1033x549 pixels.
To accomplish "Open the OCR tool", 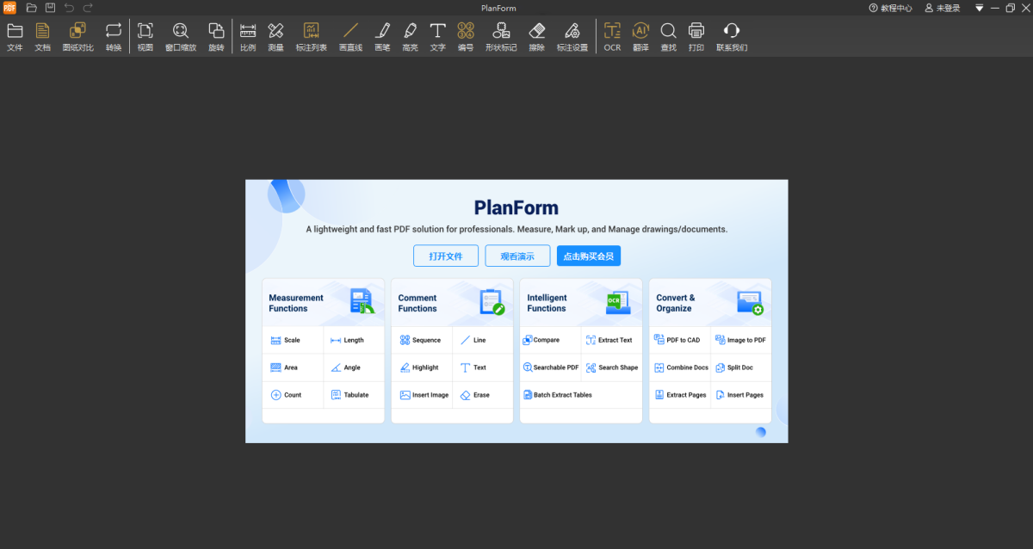I will coord(611,36).
